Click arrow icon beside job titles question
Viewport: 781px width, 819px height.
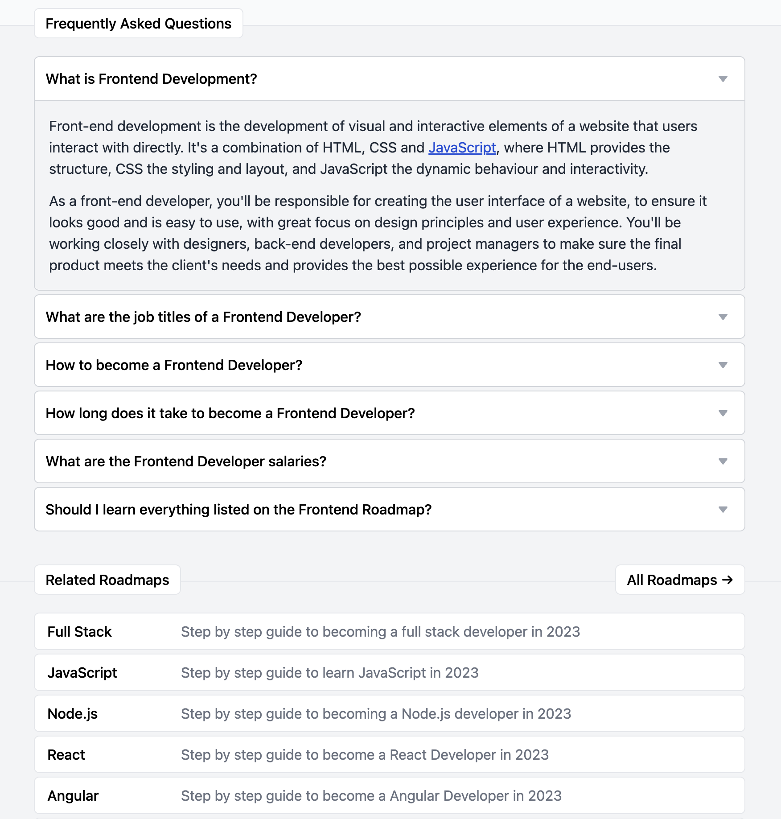[x=723, y=317]
